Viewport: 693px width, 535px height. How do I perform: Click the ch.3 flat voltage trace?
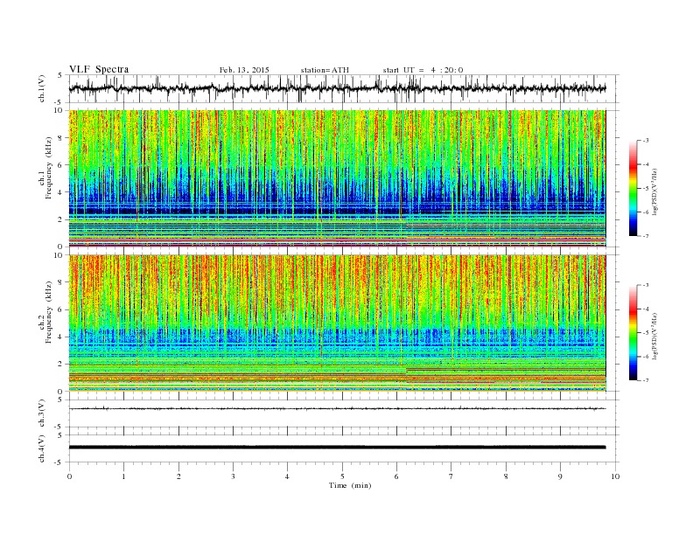coord(337,409)
